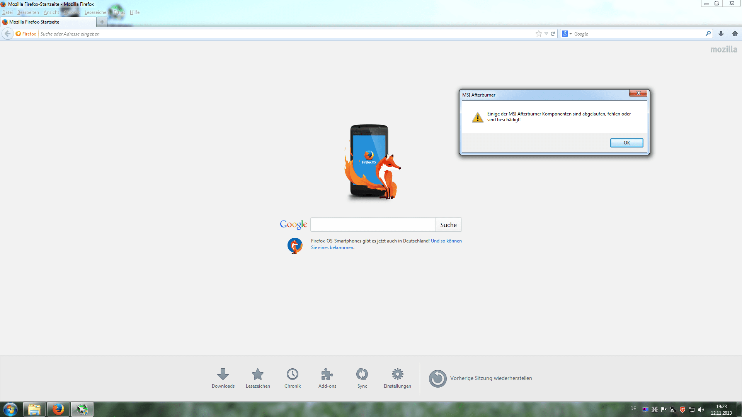Viewport: 742px width, 417px height.
Task: Click the reload page icon in address bar
Action: click(x=553, y=34)
